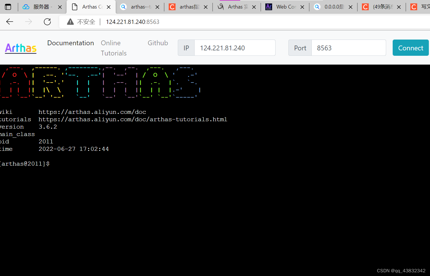Screen dimensions: 430x276
Task: Click the arthas@2011 terminal prompt
Action: point(25,164)
